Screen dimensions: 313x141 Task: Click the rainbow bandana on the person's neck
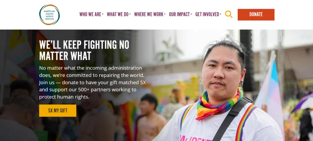click(219, 105)
